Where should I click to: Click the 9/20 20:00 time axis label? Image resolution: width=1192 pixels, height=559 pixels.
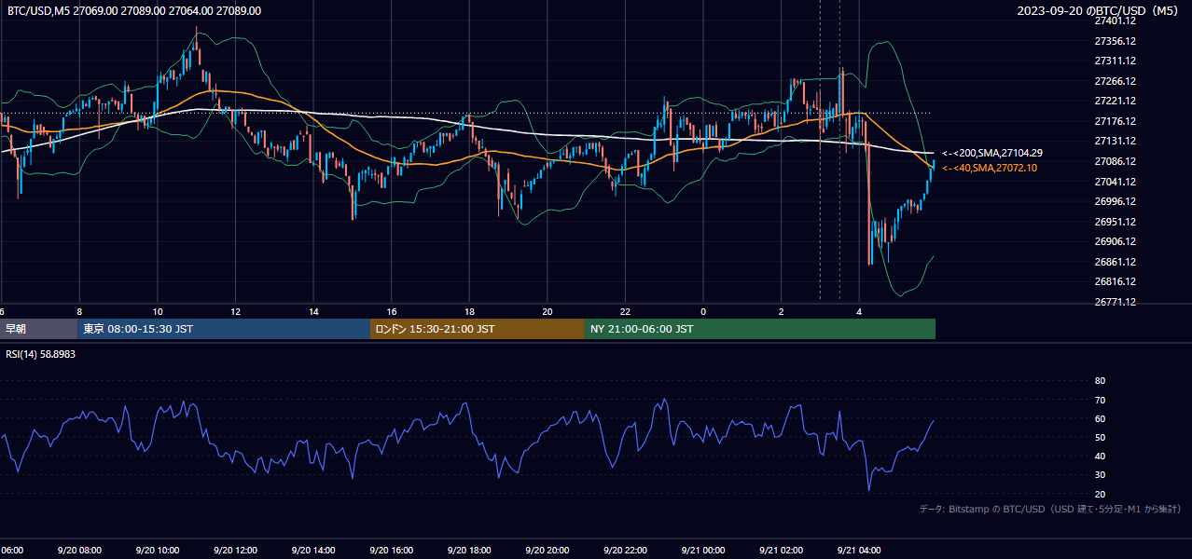(x=547, y=551)
